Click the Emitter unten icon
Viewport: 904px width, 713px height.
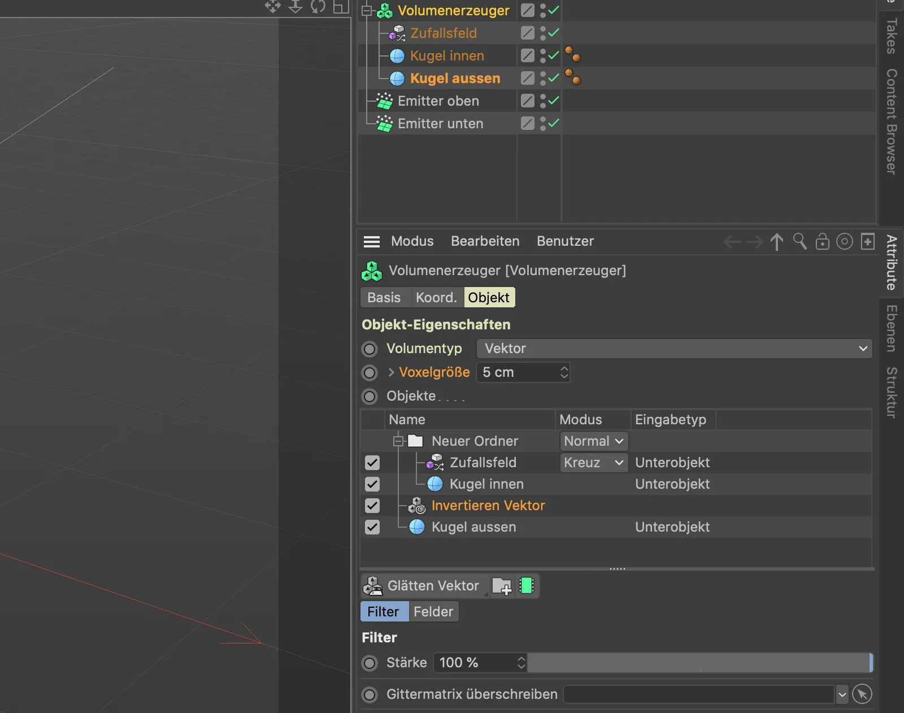pyautogui.click(x=385, y=124)
